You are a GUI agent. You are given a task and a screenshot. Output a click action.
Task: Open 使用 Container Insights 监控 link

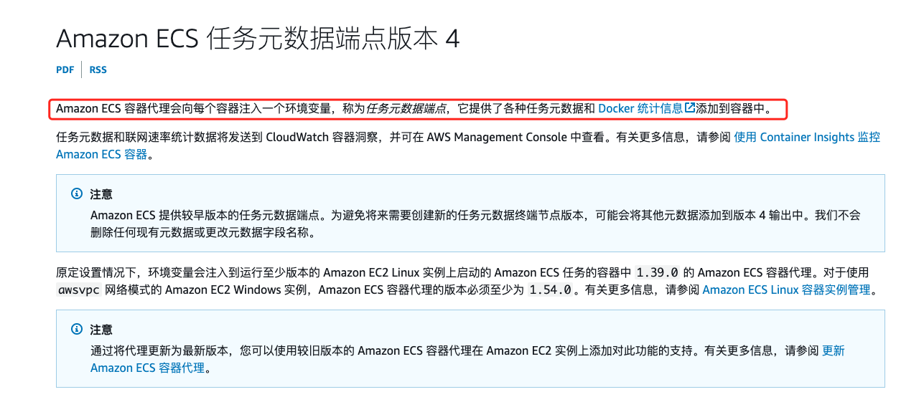pos(807,137)
